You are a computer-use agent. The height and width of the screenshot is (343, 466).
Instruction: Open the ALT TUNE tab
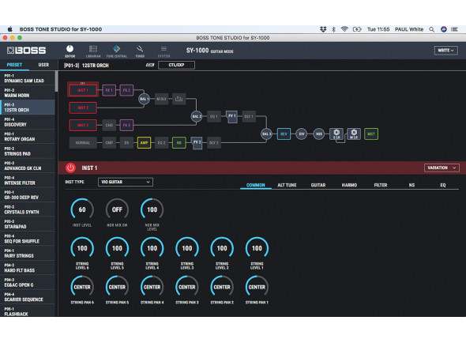coord(287,185)
